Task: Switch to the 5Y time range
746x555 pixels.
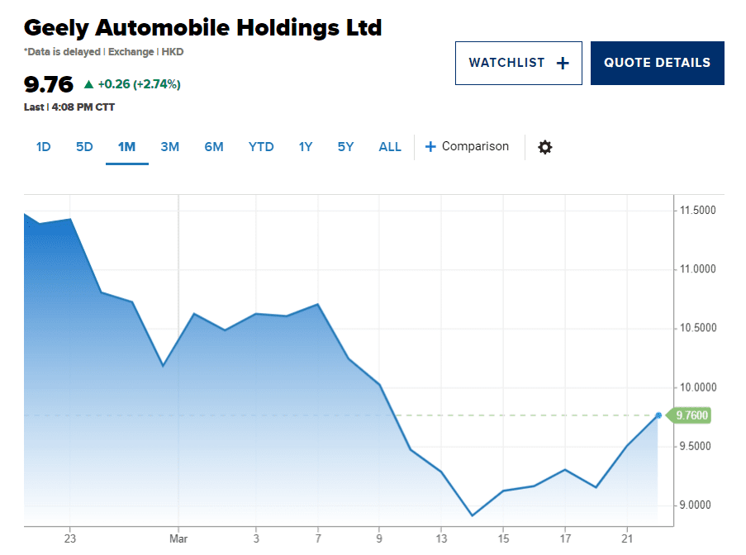Action: coord(345,147)
